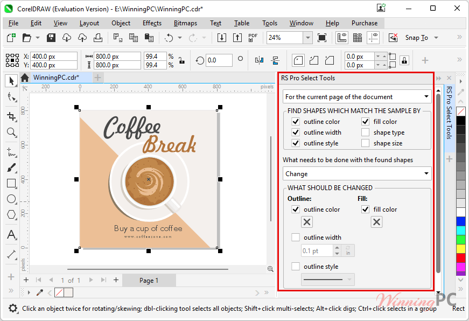This screenshot has width=469, height=321.
Task: Enable shape type checkbox
Action: coord(365,132)
